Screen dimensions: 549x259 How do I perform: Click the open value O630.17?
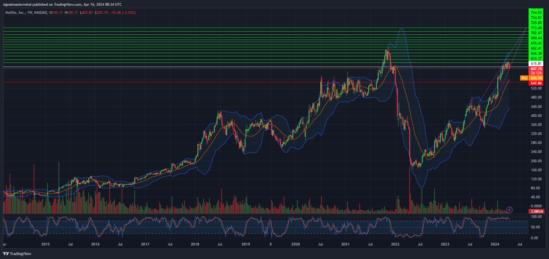tap(56, 13)
